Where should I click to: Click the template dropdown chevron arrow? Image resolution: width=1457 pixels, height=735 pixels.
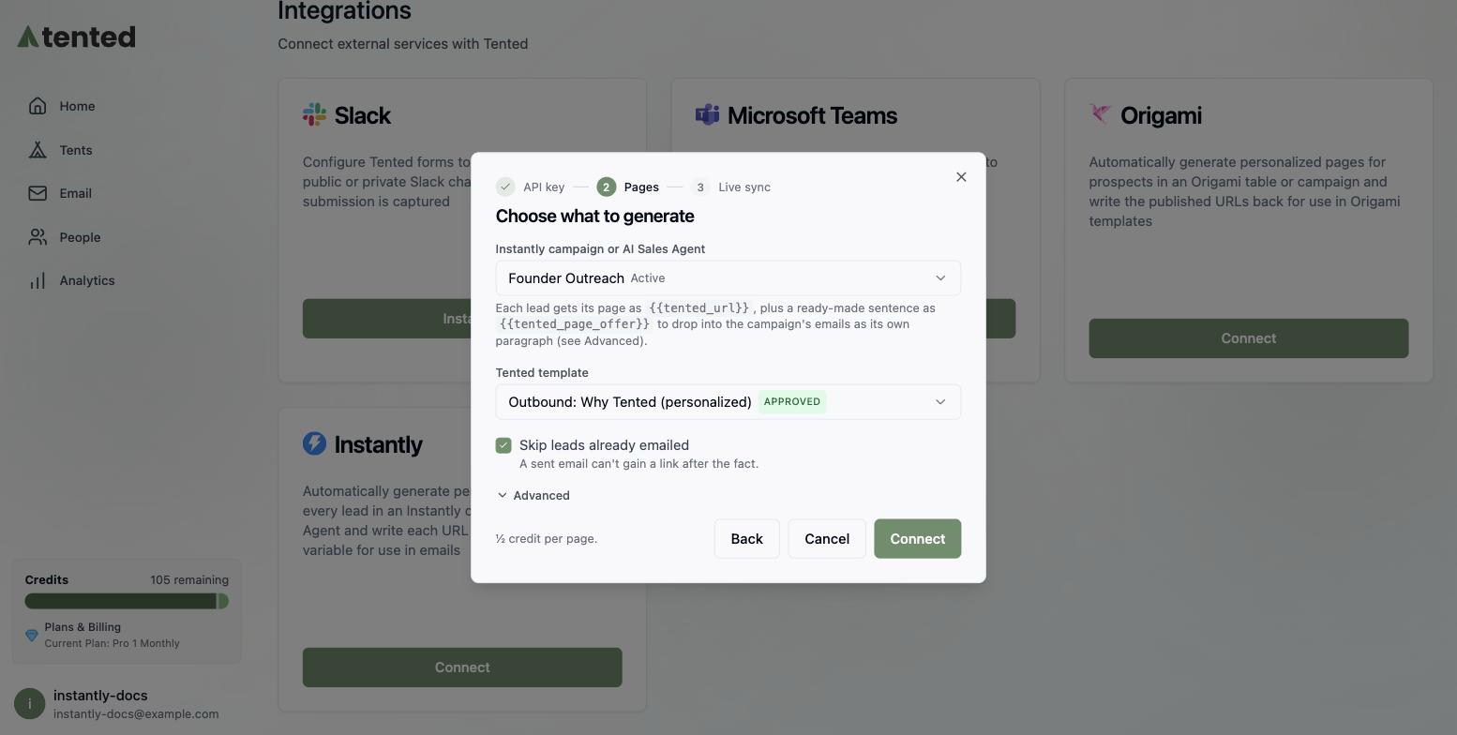(940, 401)
